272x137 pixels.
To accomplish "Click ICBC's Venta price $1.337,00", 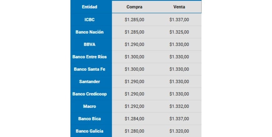I will point(179,20).
